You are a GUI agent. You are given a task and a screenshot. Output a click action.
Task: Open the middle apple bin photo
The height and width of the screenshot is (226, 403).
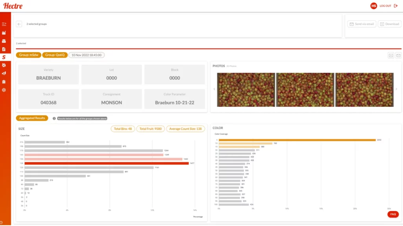coord(305,89)
